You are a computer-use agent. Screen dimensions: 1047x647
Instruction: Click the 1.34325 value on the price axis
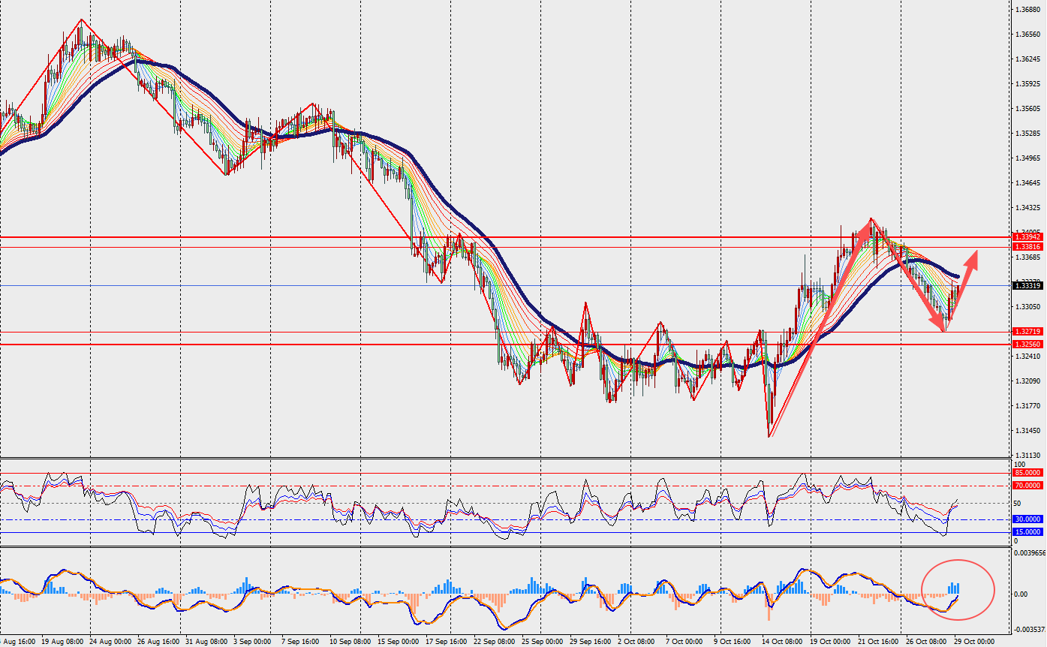pos(1027,208)
